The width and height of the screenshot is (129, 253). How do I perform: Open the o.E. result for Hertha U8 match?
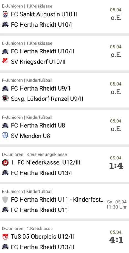tap(116, 129)
